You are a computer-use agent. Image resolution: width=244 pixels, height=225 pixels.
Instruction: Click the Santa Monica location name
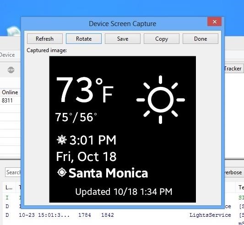click(108, 173)
